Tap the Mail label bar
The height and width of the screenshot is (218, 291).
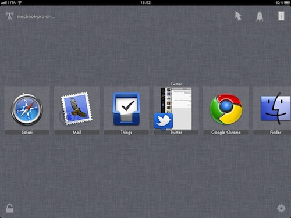[77, 132]
